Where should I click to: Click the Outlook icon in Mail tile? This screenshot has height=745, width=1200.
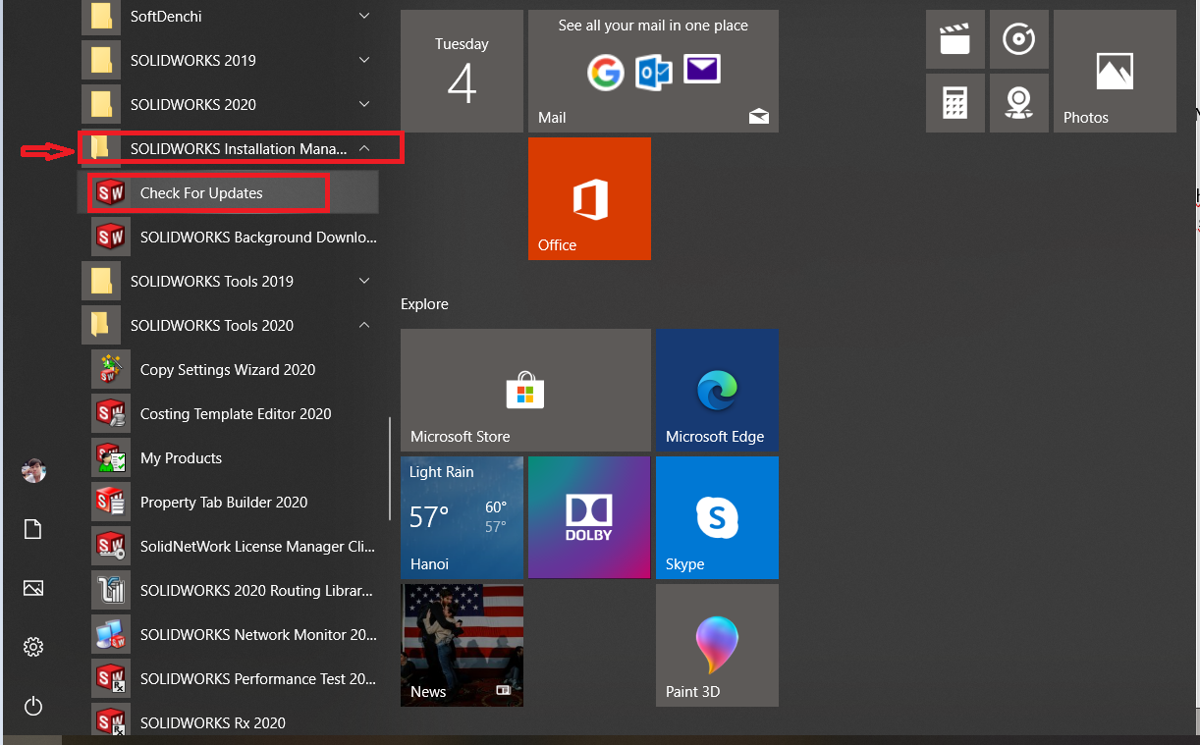click(x=653, y=72)
